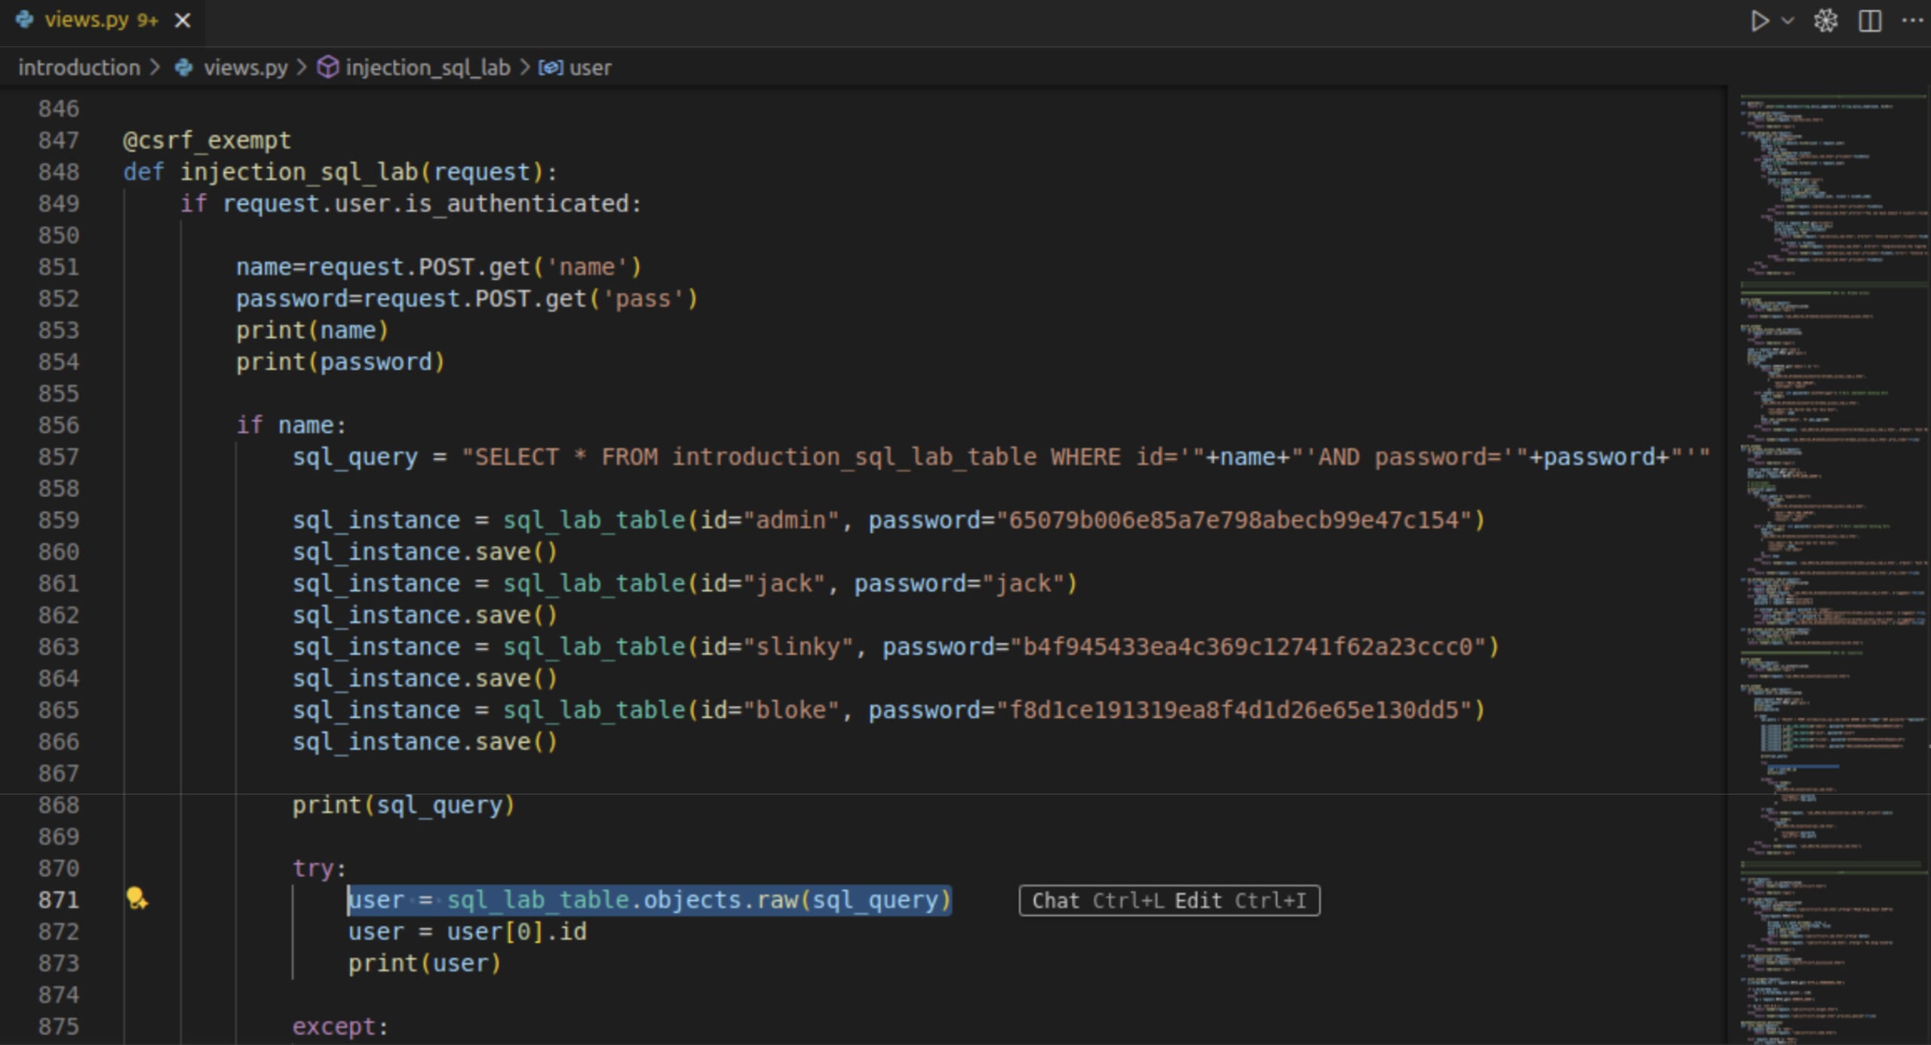Close the views.py tab
Screen dimensions: 1931x1045
(x=183, y=20)
